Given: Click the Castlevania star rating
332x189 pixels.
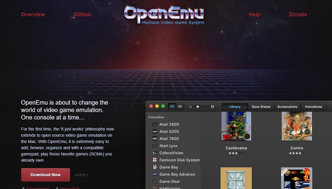Looking at the screenshot, I should coord(236,153).
